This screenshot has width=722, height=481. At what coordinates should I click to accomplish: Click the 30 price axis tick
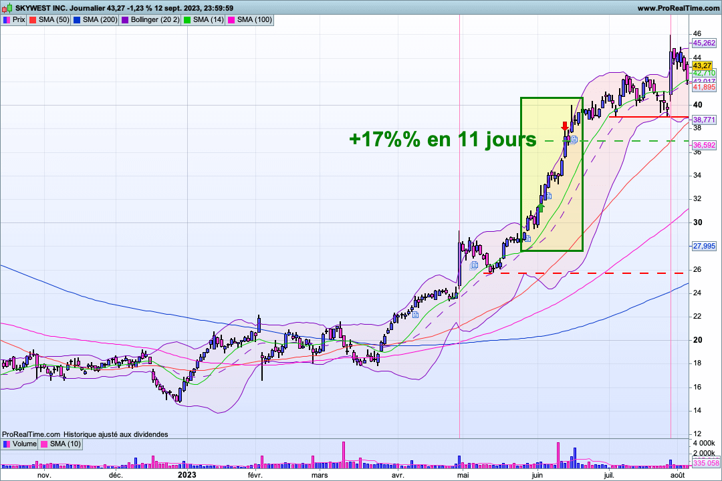click(697, 222)
